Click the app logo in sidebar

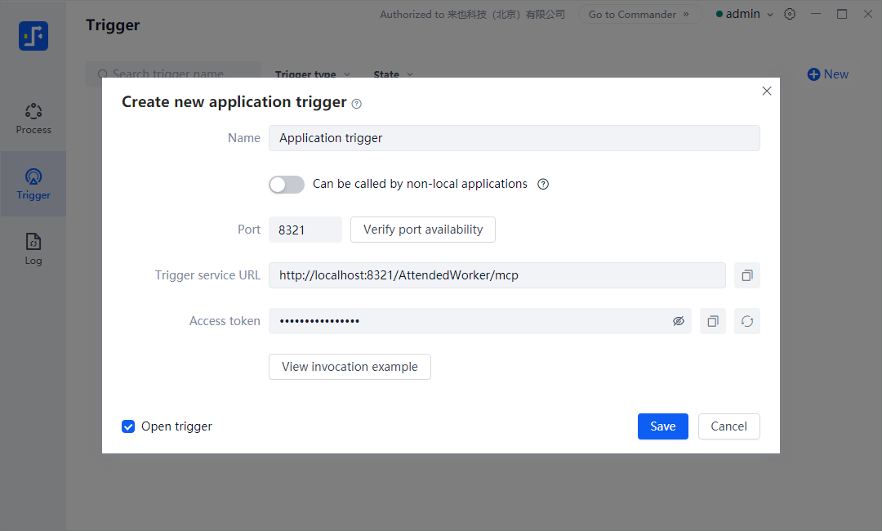tap(33, 36)
